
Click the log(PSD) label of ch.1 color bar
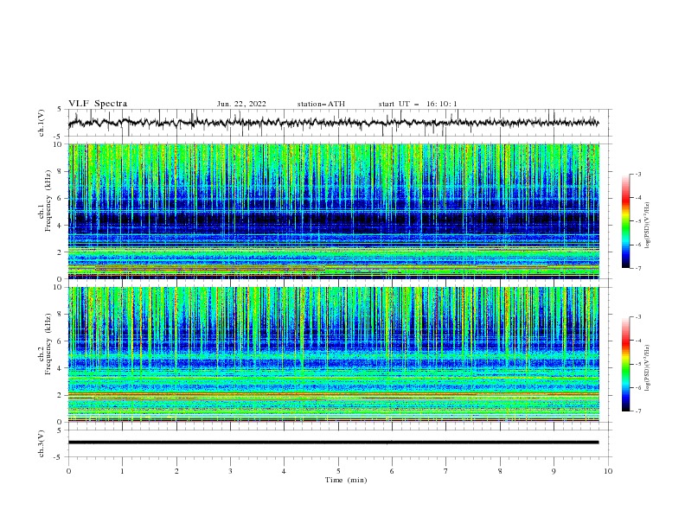coord(648,226)
